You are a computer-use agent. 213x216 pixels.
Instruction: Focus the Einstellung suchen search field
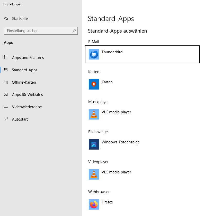coord(41,31)
